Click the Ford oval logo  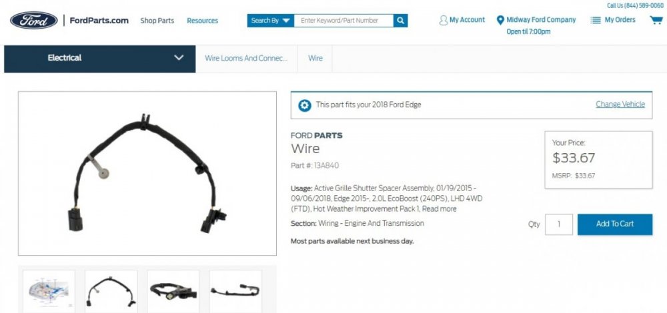coord(33,21)
